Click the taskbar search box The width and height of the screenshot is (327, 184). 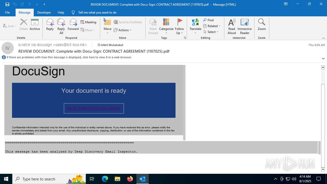49,179
